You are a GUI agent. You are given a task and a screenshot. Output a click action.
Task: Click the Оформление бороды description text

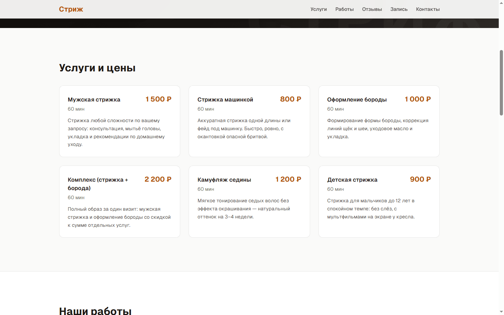pos(378,128)
